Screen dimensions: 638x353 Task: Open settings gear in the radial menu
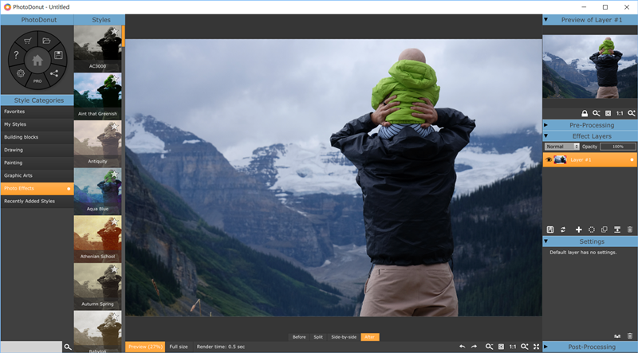pyautogui.click(x=21, y=73)
